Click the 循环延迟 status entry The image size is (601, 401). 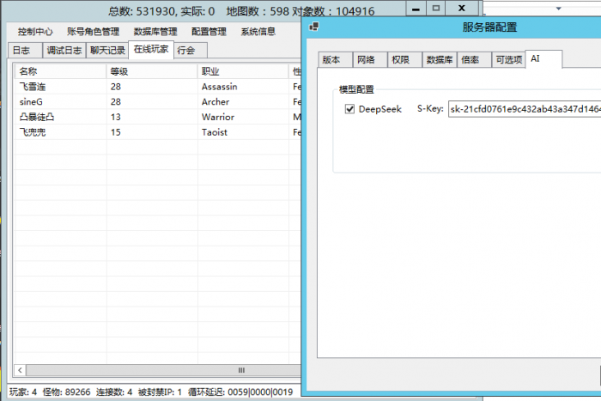240,392
